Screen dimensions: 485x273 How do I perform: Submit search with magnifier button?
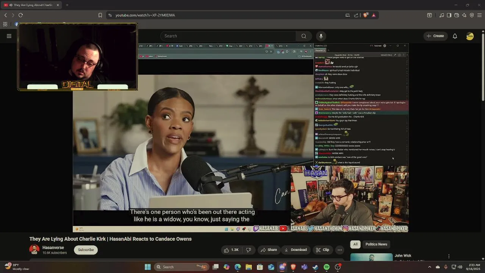304,36
